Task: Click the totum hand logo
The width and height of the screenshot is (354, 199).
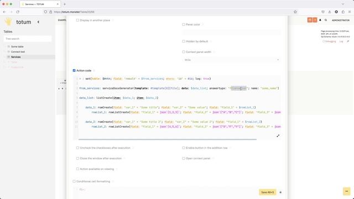Action: point(8,22)
